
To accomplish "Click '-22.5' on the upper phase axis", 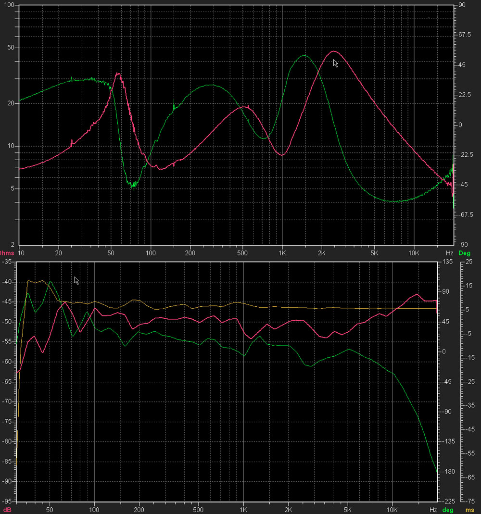I will coord(466,155).
